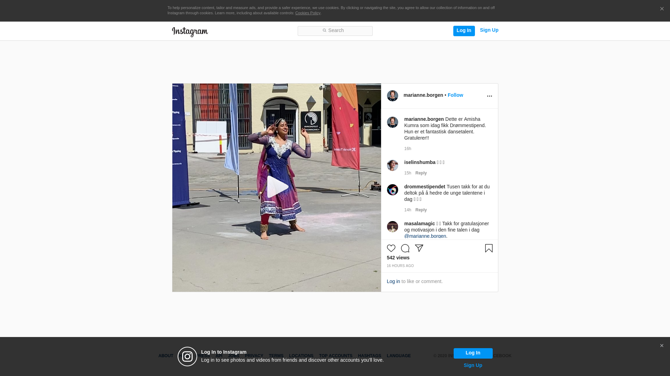
Task: Open iselinshumba profile avatar
Action: pos(392,165)
